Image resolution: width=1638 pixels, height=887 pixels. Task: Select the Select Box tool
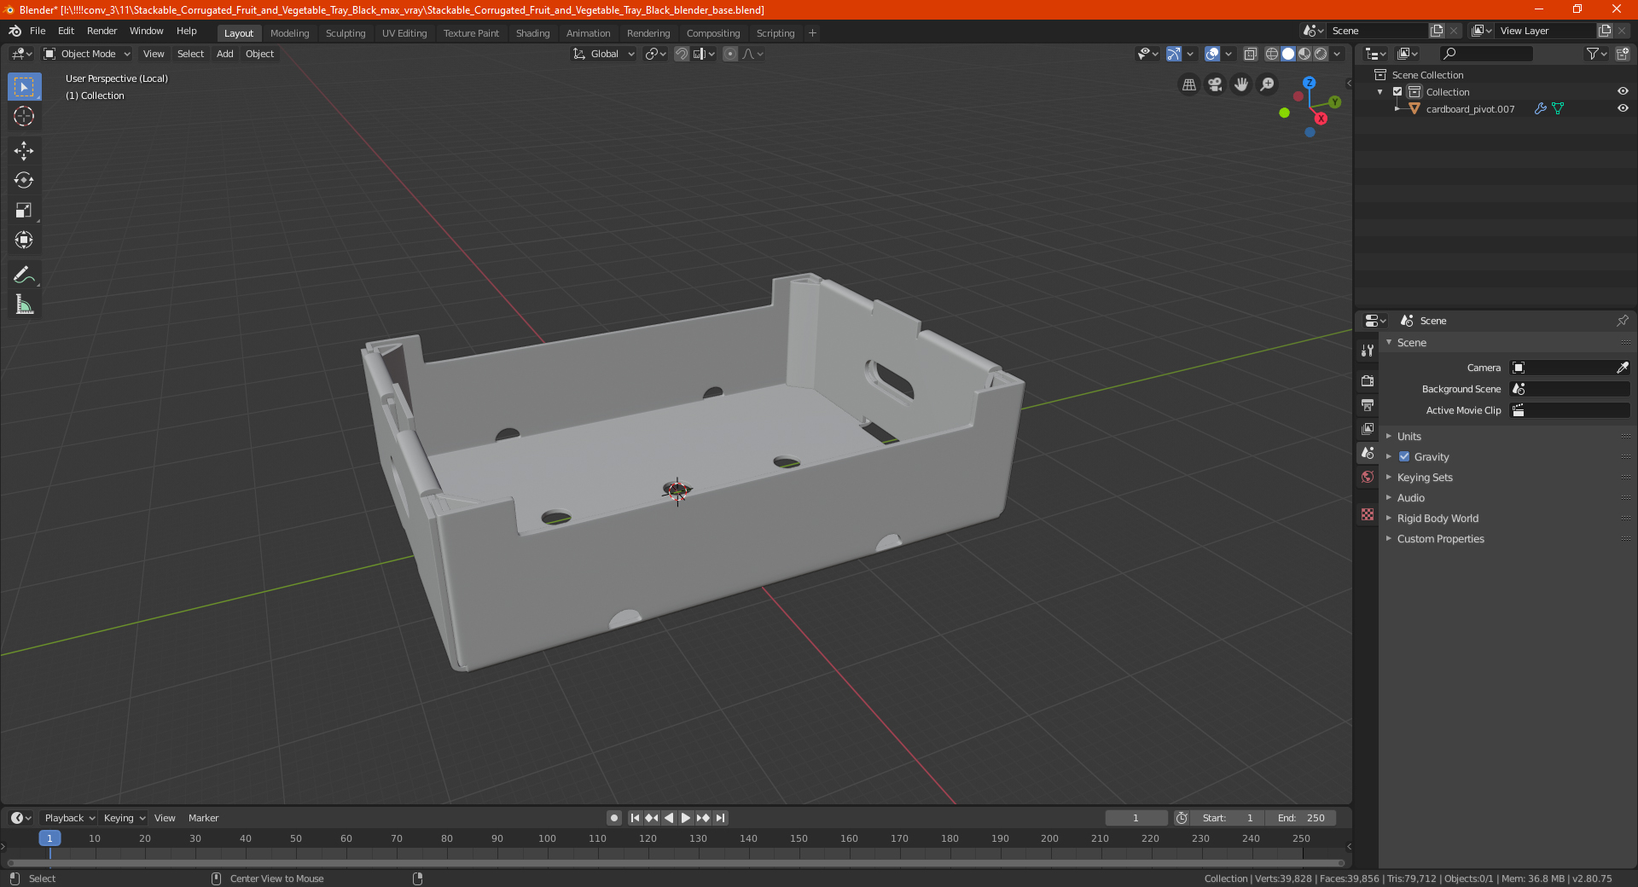(x=24, y=87)
